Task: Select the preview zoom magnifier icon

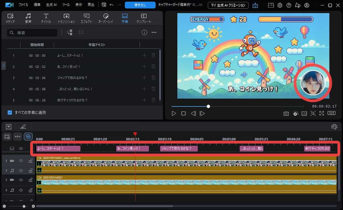Action: 313,113
